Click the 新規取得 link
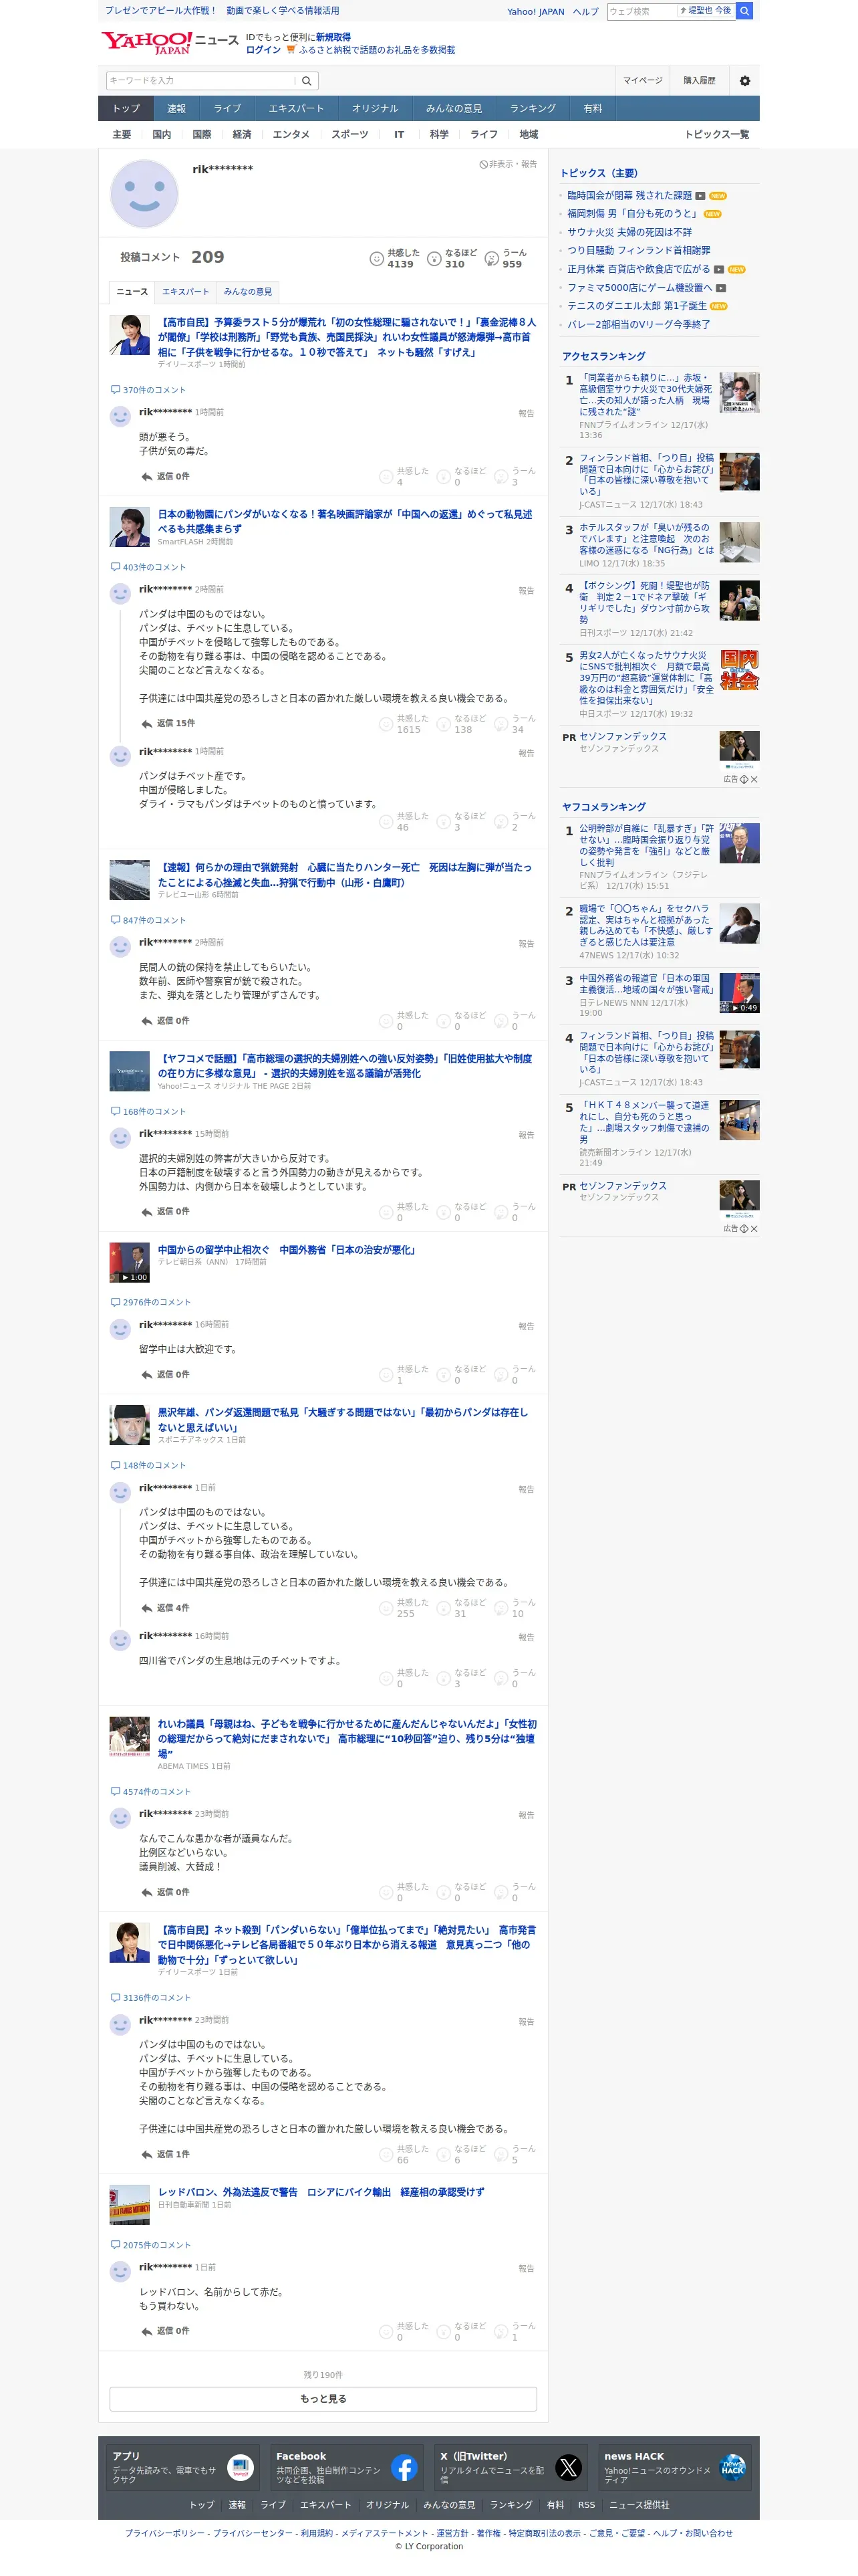The height and width of the screenshot is (2576, 858). (333, 37)
